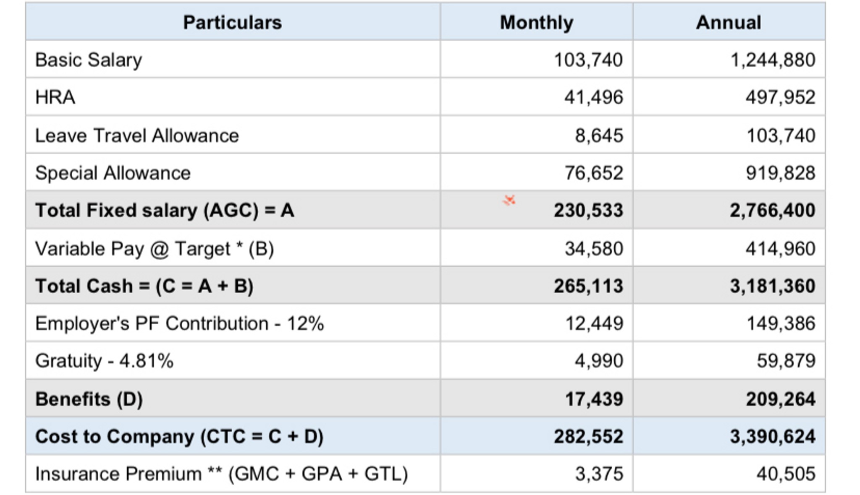860x495 pixels.
Task: Select the Particulars column header
Action: 232,22
